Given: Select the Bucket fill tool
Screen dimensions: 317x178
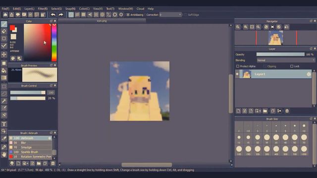Looking at the screenshot, I should click(4, 70).
